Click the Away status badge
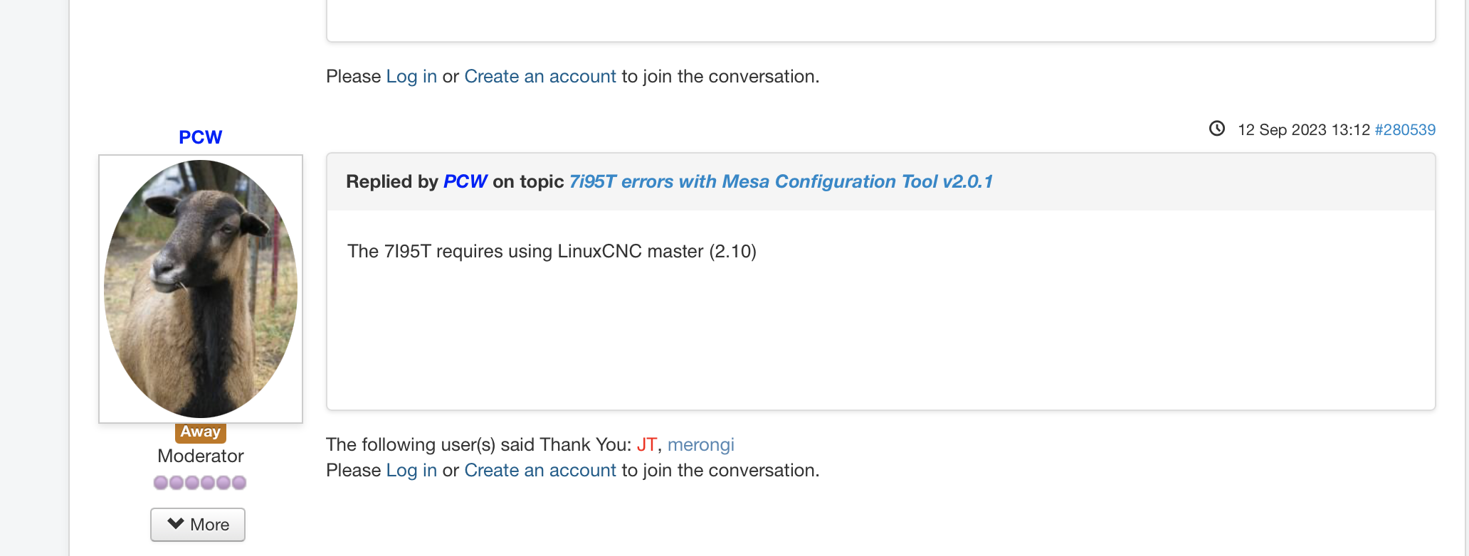The width and height of the screenshot is (1469, 556). [x=201, y=432]
